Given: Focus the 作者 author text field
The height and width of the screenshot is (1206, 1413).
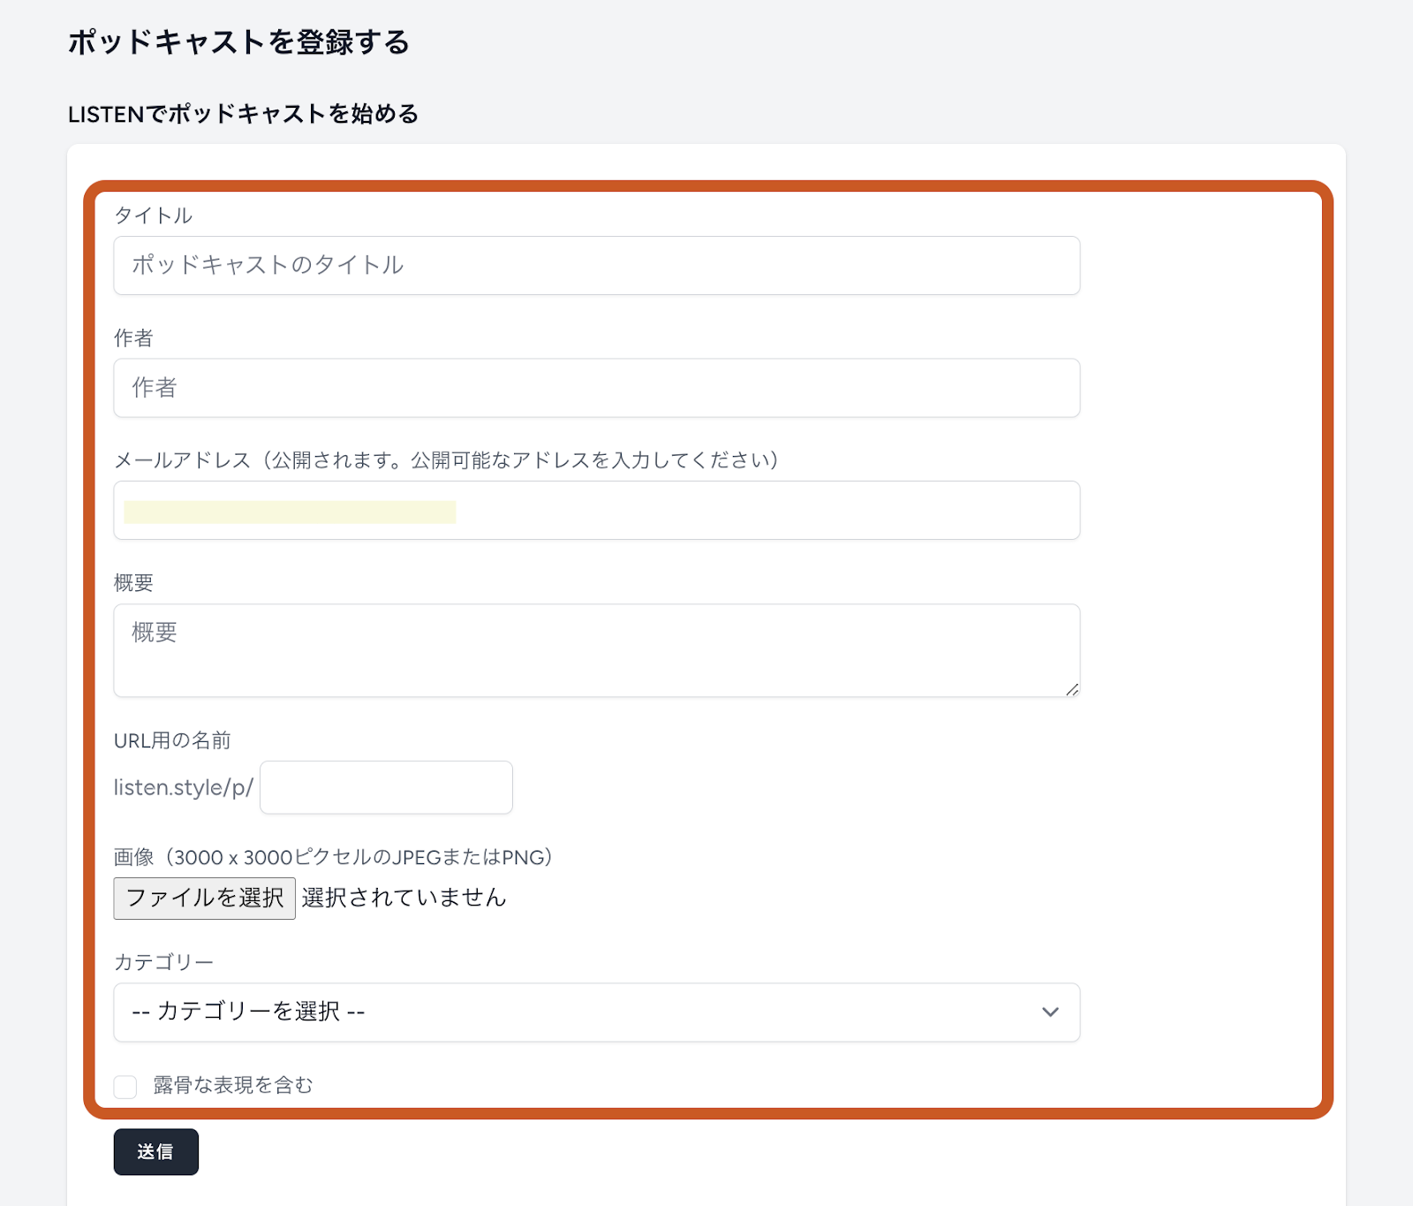Looking at the screenshot, I should (596, 388).
